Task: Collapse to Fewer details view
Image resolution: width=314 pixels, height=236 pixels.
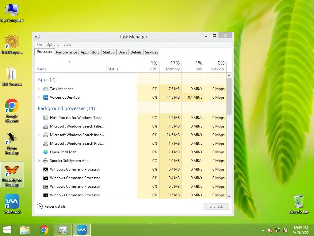Action: point(52,206)
